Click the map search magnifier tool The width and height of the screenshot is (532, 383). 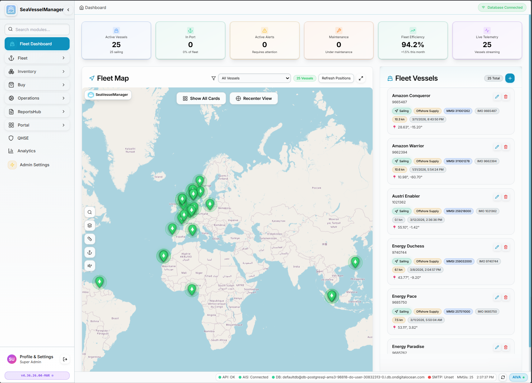click(x=89, y=212)
